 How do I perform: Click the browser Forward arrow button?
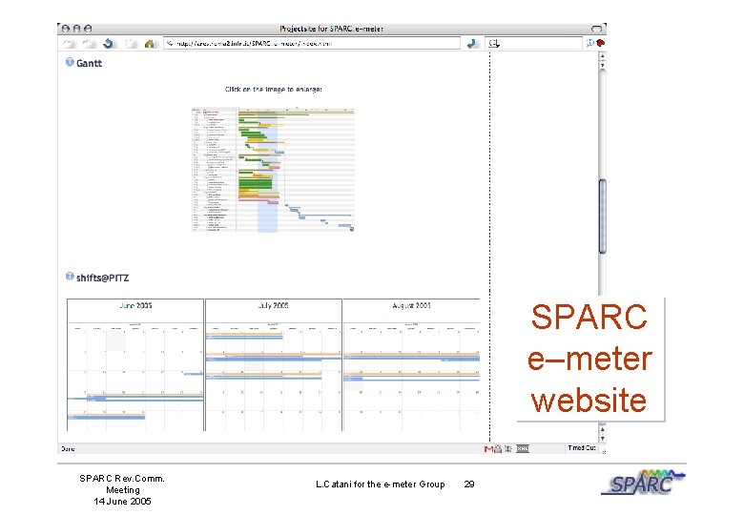tap(89, 44)
